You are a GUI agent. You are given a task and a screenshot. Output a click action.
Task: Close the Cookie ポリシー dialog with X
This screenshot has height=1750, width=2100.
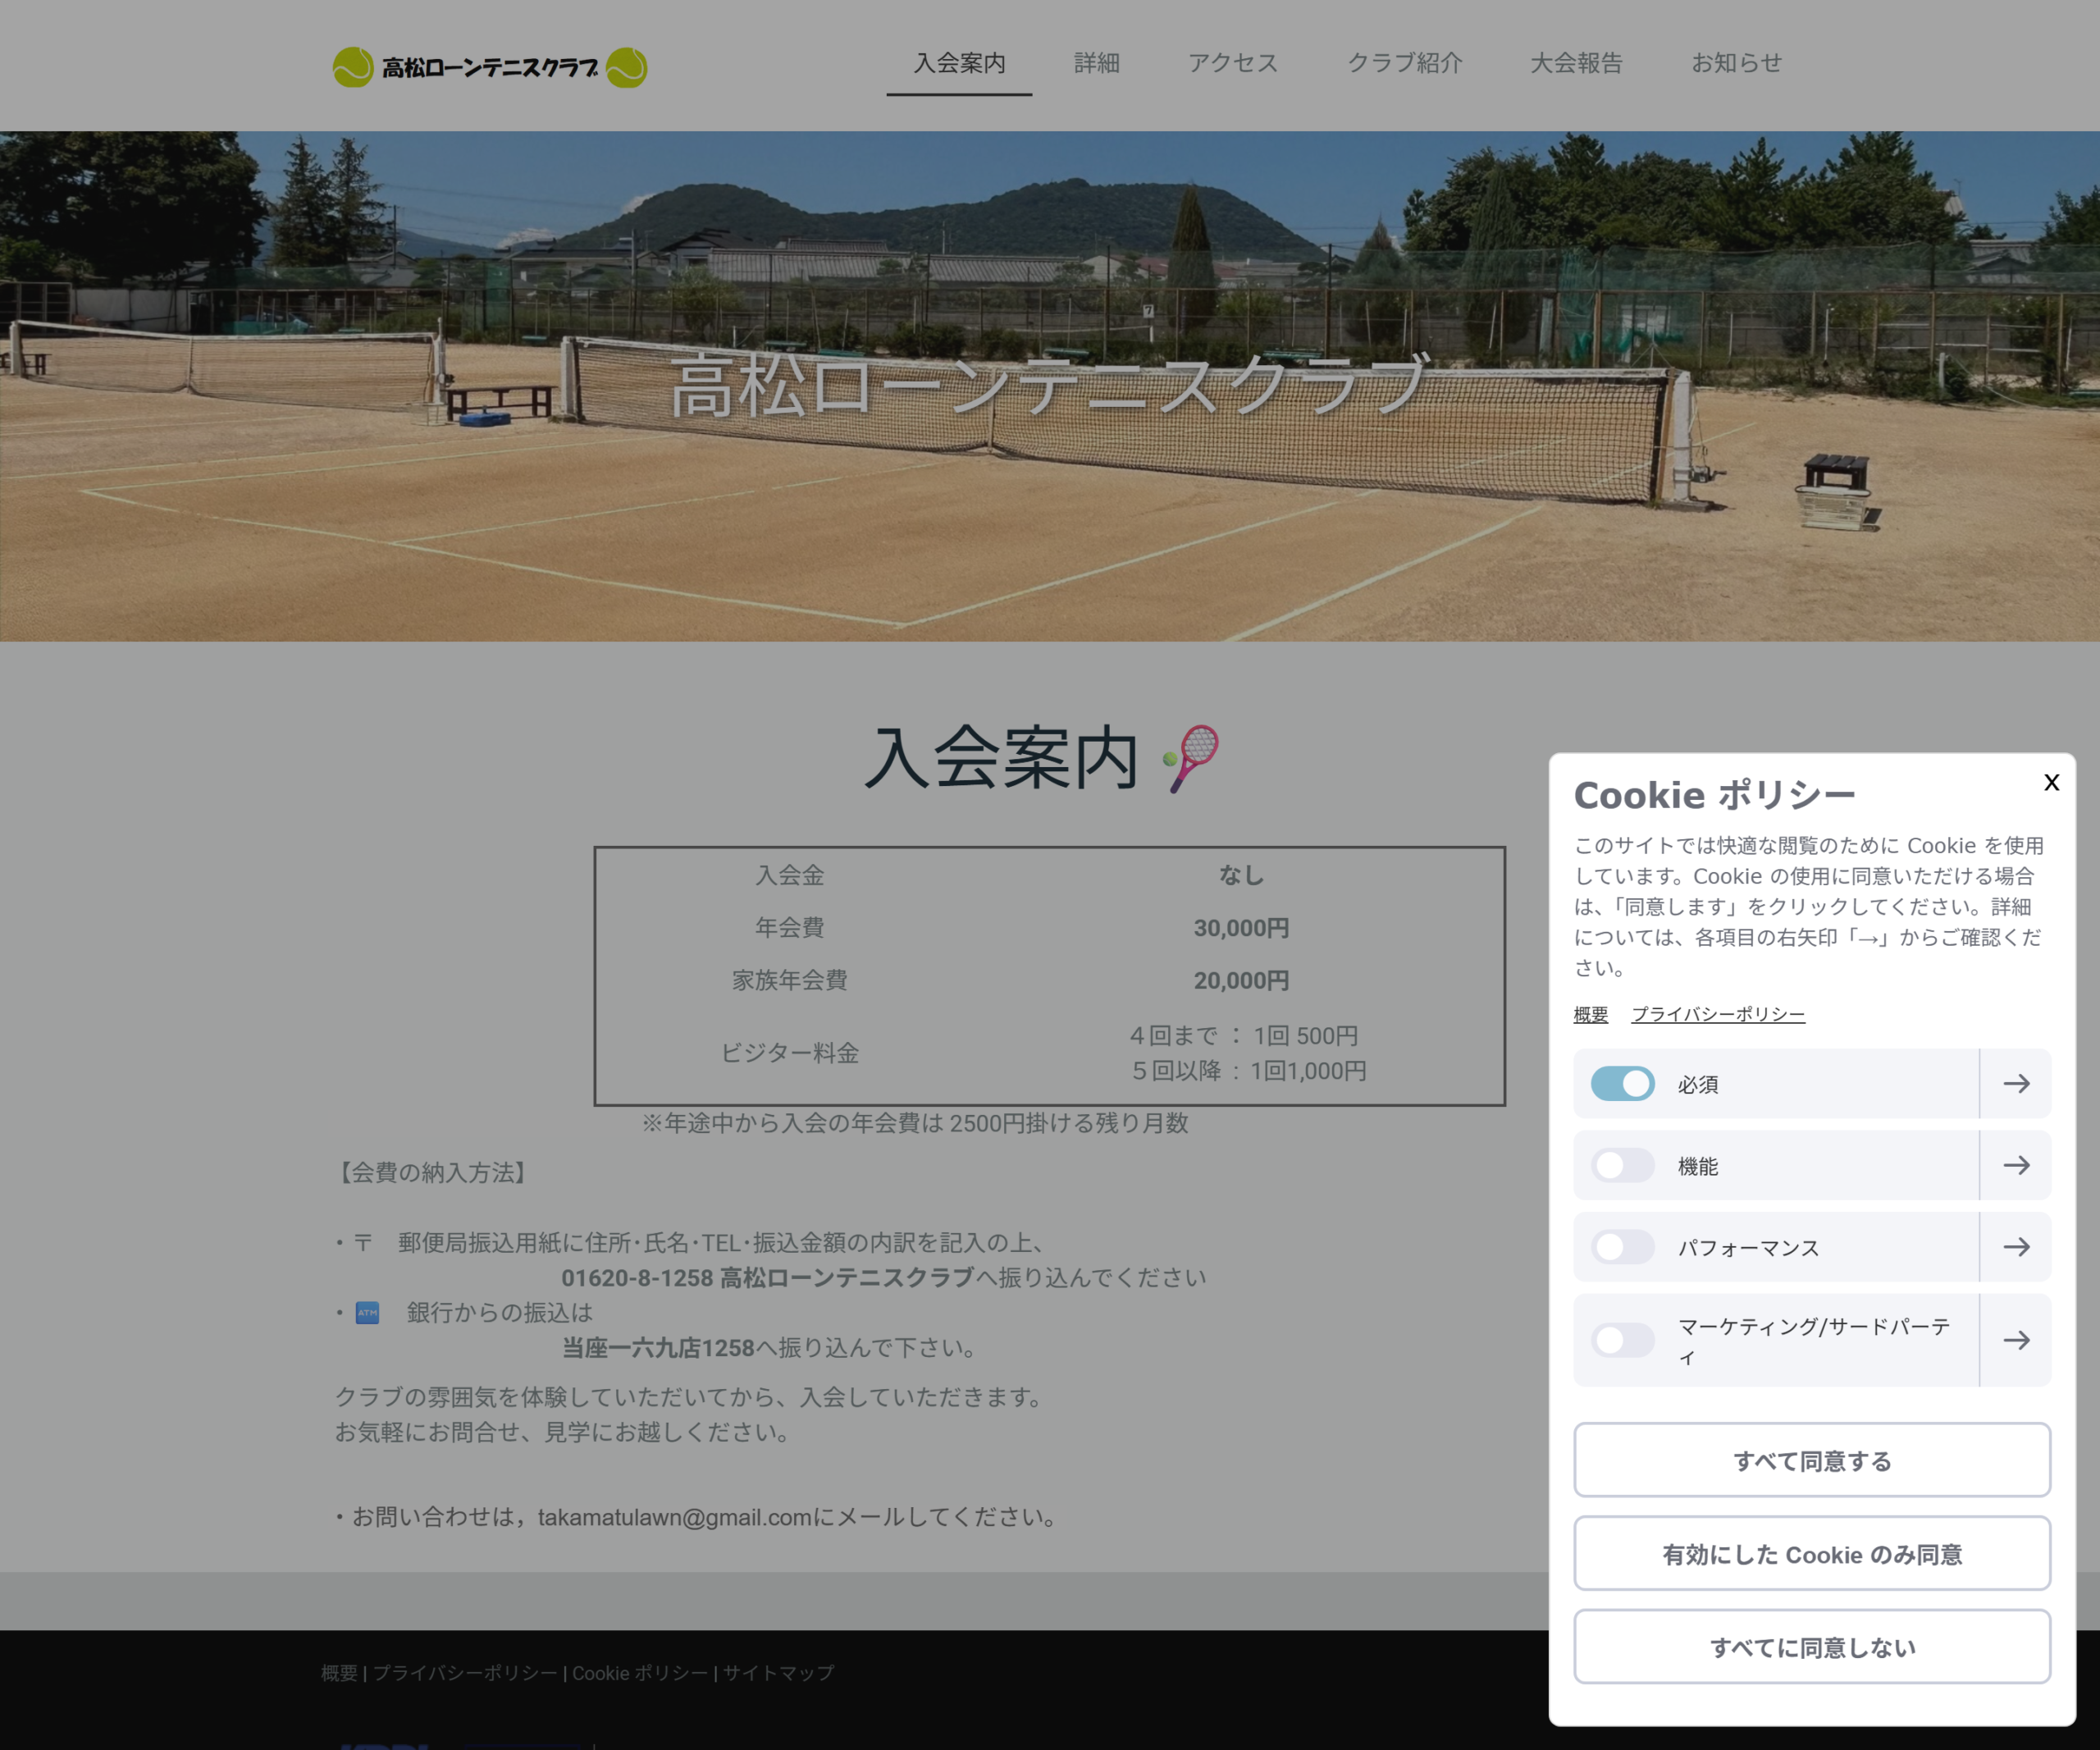click(x=2051, y=782)
